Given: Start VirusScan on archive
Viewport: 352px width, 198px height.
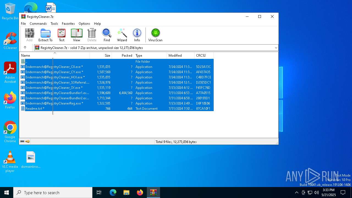Looking at the screenshot, I should click(x=155, y=35).
